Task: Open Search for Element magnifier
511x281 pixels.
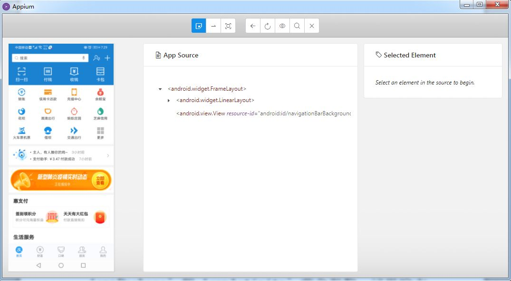Action: [297, 26]
